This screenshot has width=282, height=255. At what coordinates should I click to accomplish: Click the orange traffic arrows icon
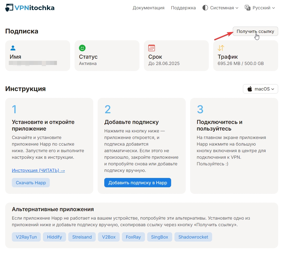tap(221, 48)
